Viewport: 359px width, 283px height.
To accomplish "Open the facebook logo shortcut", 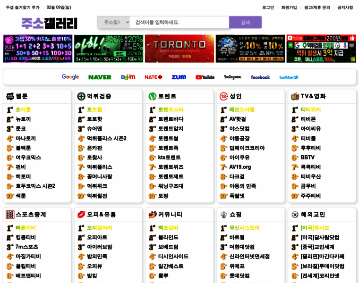I will pos(260,77).
